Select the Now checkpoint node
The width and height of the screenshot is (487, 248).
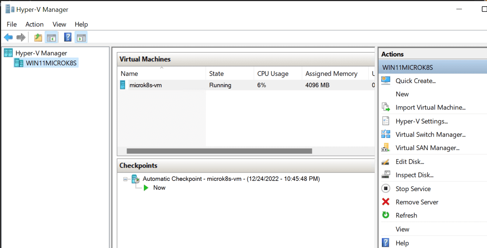pyautogui.click(x=159, y=187)
